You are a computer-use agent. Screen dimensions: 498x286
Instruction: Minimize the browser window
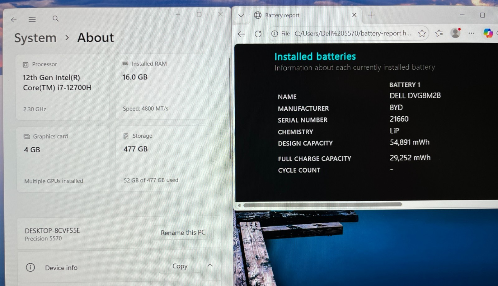tap(462, 15)
